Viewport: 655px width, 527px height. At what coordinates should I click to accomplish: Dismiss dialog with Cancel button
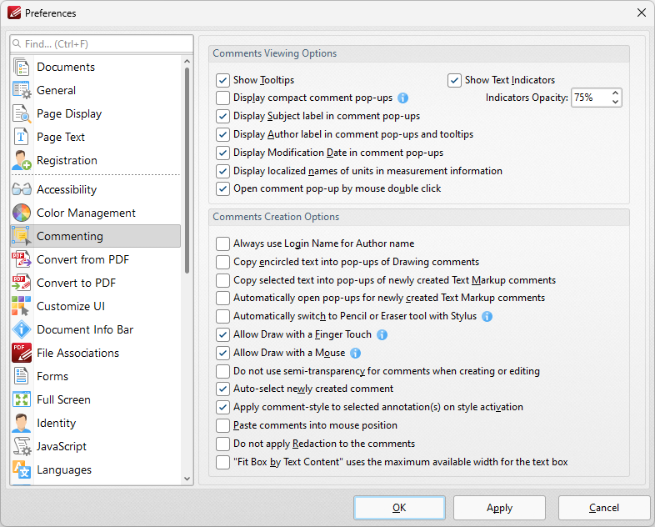[x=604, y=508]
